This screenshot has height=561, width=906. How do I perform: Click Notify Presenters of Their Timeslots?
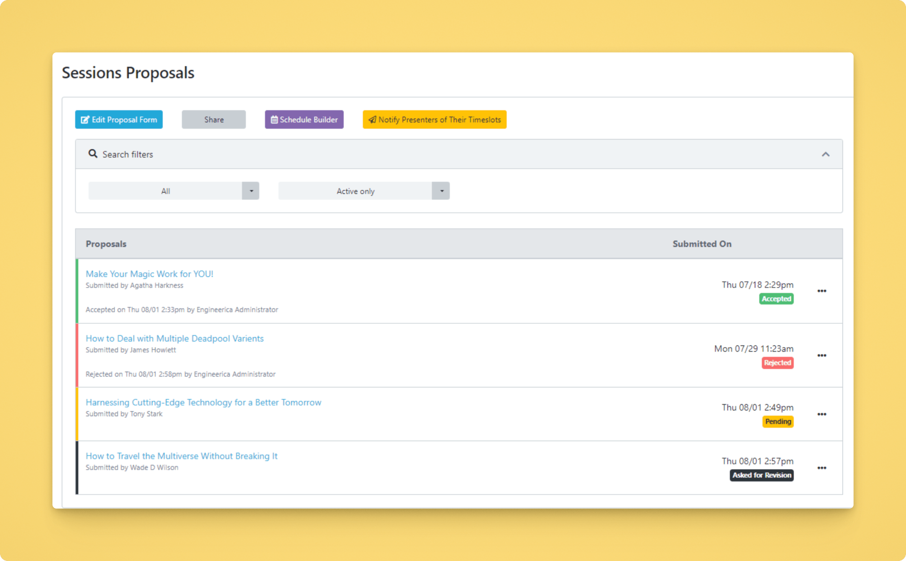[434, 119]
